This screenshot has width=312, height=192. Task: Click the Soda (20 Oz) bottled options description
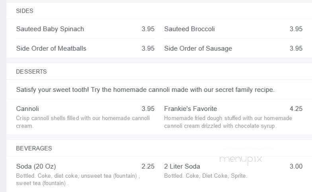point(78,180)
